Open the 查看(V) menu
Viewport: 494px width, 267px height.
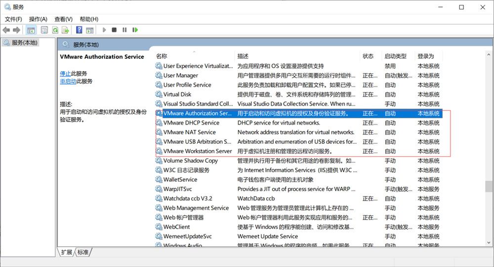63,19
